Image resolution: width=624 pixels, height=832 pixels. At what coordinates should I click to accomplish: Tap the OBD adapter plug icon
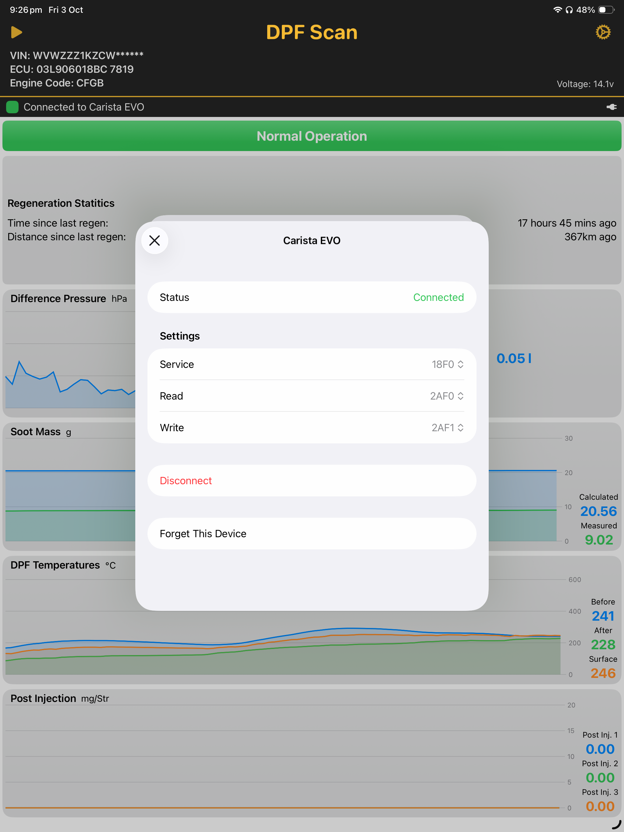click(612, 107)
